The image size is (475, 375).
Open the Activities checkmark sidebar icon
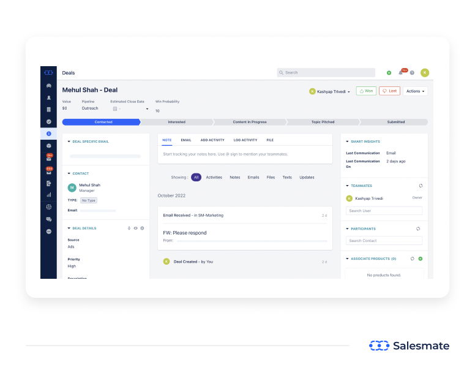point(49,121)
